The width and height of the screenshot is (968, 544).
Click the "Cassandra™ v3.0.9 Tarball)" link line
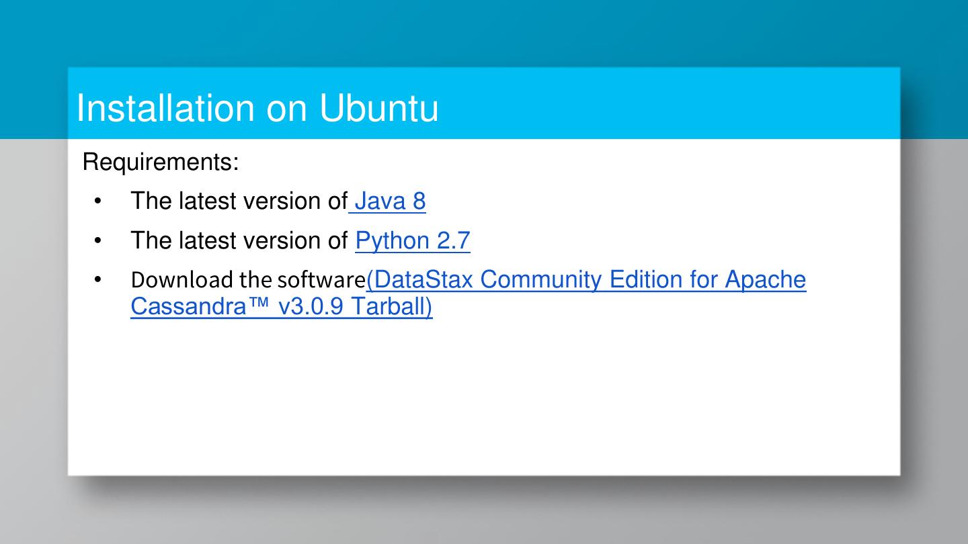[281, 306]
